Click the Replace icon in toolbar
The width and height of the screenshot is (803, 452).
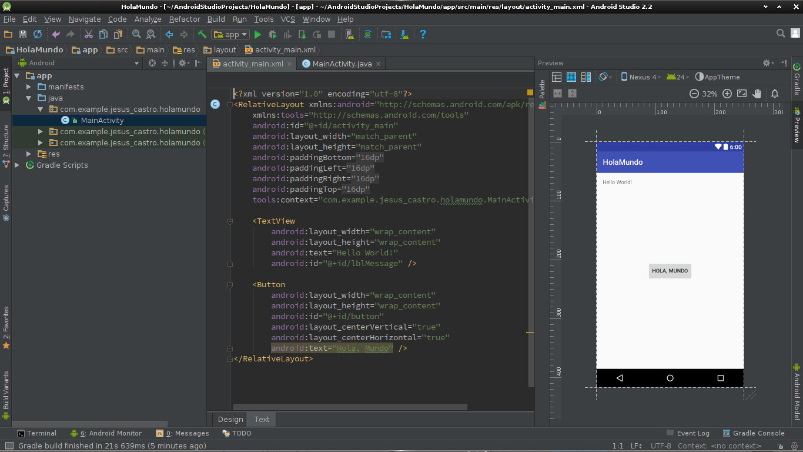[151, 35]
